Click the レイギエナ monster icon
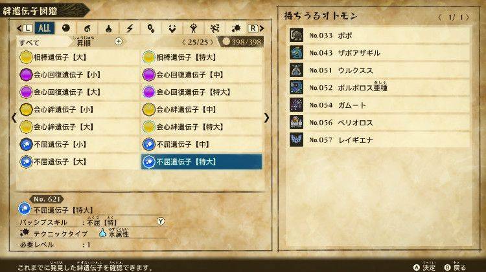Screen dimensions: 486x272 click(296, 140)
